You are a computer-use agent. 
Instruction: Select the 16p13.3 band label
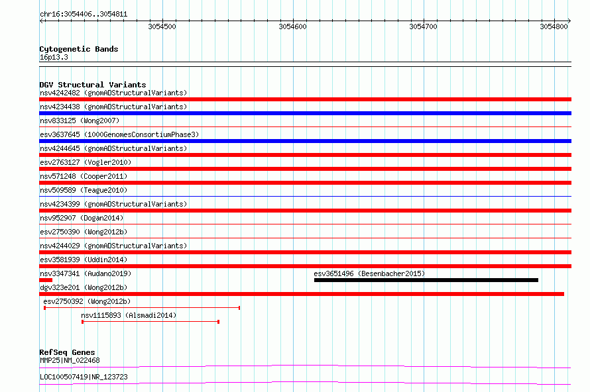click(x=54, y=57)
